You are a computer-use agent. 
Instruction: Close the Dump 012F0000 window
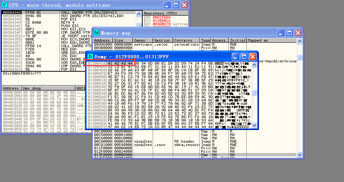pyautogui.click(x=253, y=56)
